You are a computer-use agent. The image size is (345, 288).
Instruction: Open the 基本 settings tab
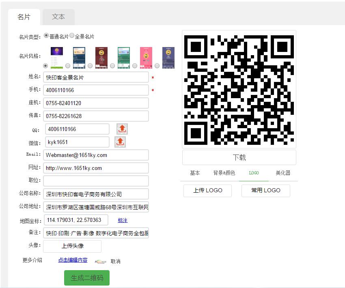tap(195, 173)
